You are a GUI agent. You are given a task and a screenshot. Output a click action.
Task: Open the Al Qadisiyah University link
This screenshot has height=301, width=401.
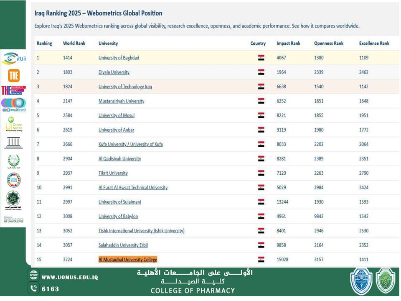[x=120, y=159]
